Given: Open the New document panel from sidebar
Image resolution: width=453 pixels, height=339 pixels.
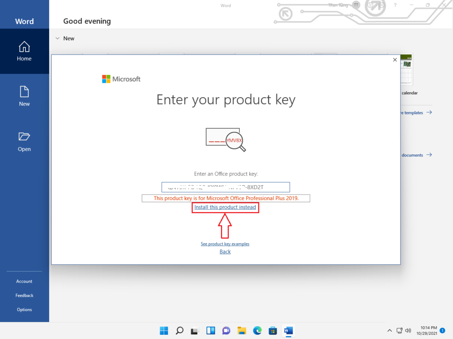Looking at the screenshot, I should [x=24, y=97].
